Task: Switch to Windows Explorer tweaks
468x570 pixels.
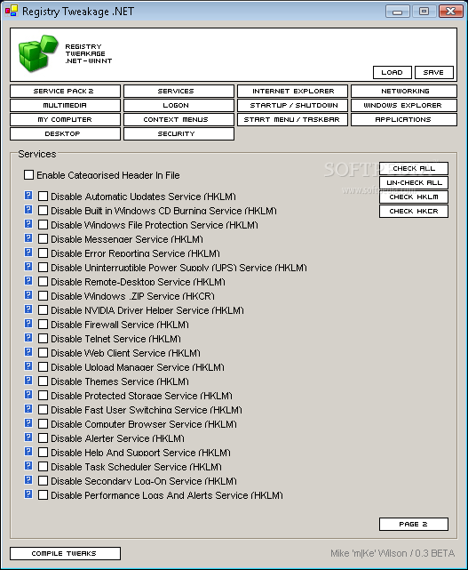Action: click(x=404, y=105)
